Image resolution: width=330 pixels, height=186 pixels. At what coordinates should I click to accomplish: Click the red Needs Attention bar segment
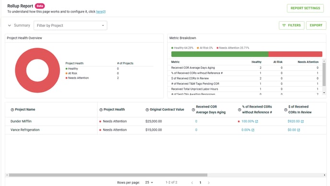(295, 54)
